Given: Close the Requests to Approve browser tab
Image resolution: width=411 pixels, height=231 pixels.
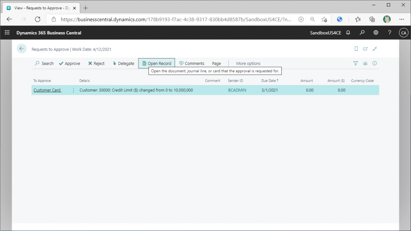Looking at the screenshot, I should coord(74,8).
